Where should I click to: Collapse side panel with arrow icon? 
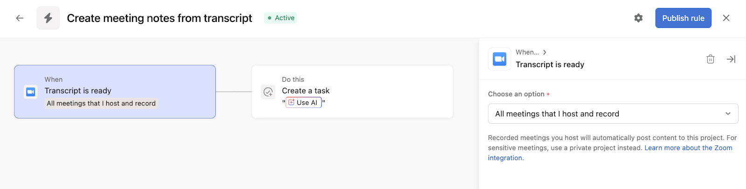coord(731,59)
